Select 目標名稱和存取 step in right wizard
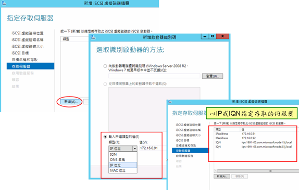299x190 pixels. point(186,145)
